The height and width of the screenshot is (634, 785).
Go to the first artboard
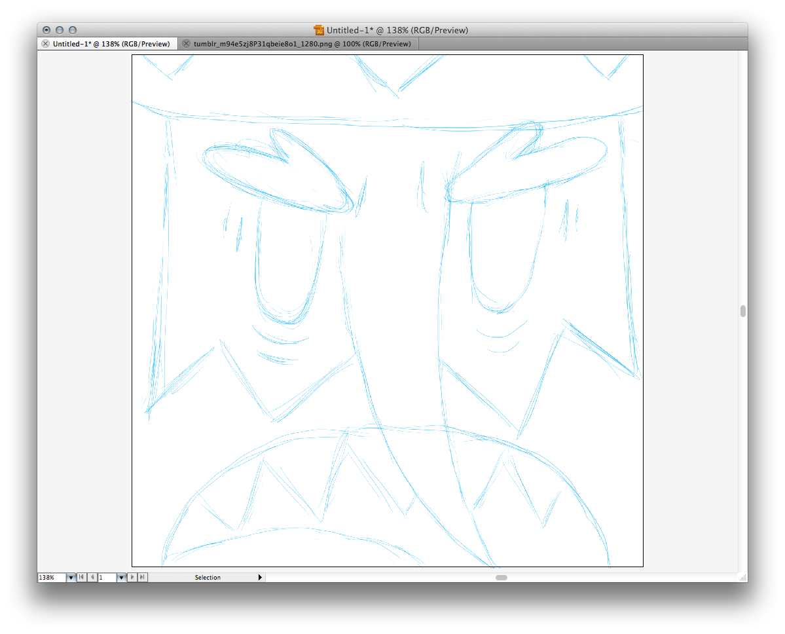(82, 578)
